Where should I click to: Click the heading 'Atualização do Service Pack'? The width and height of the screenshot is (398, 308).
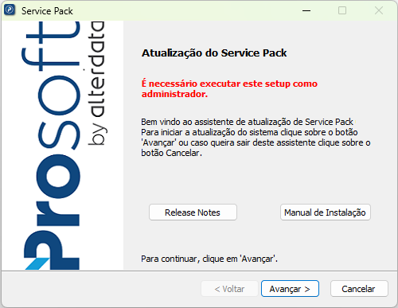tap(214, 53)
